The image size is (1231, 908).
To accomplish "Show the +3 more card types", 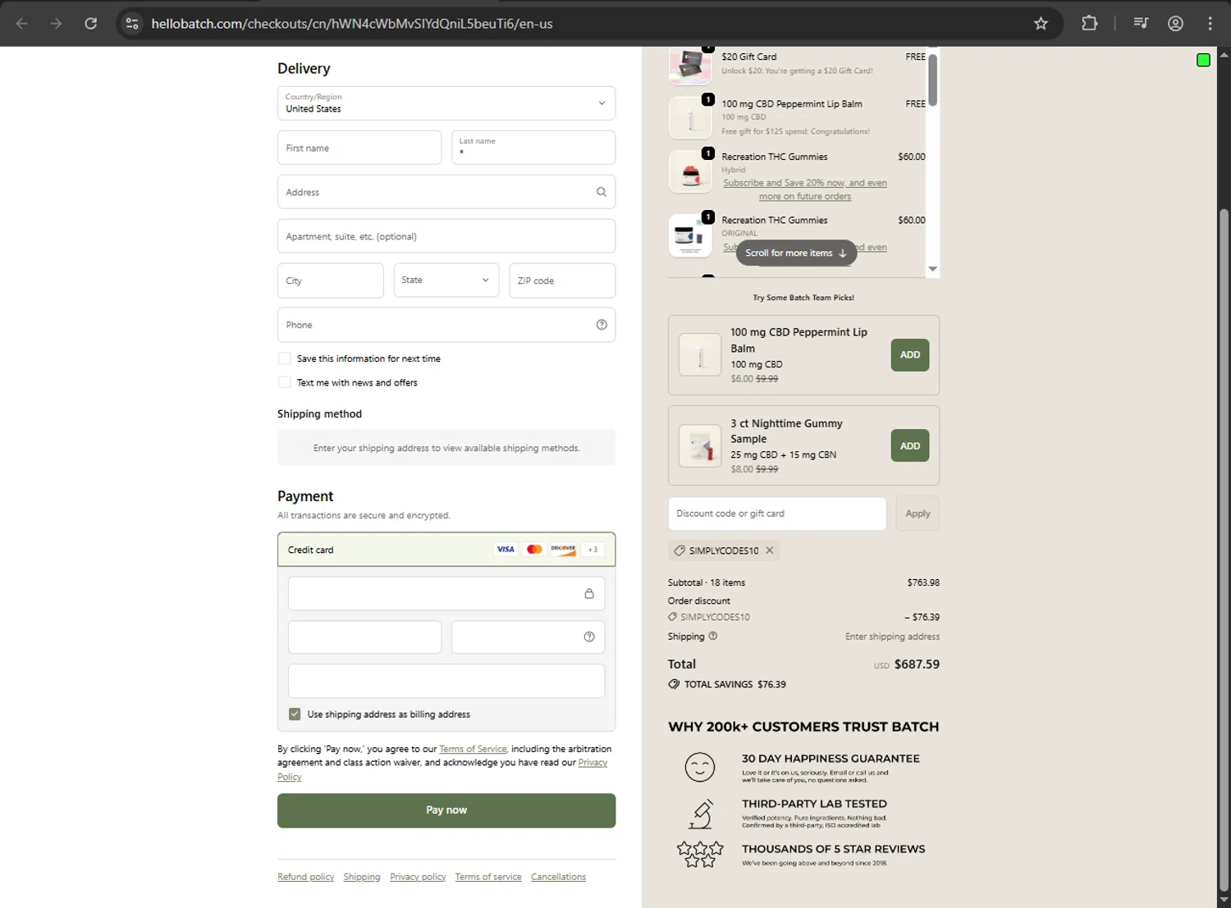I will [x=593, y=550].
